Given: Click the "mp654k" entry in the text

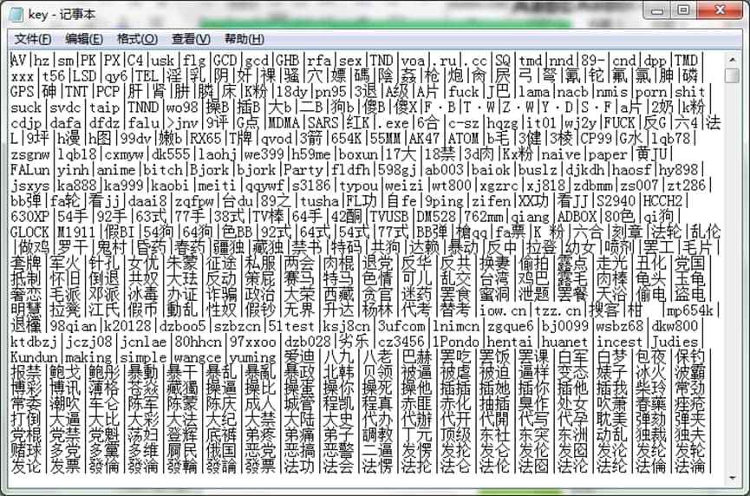Looking at the screenshot, I should click(690, 310).
